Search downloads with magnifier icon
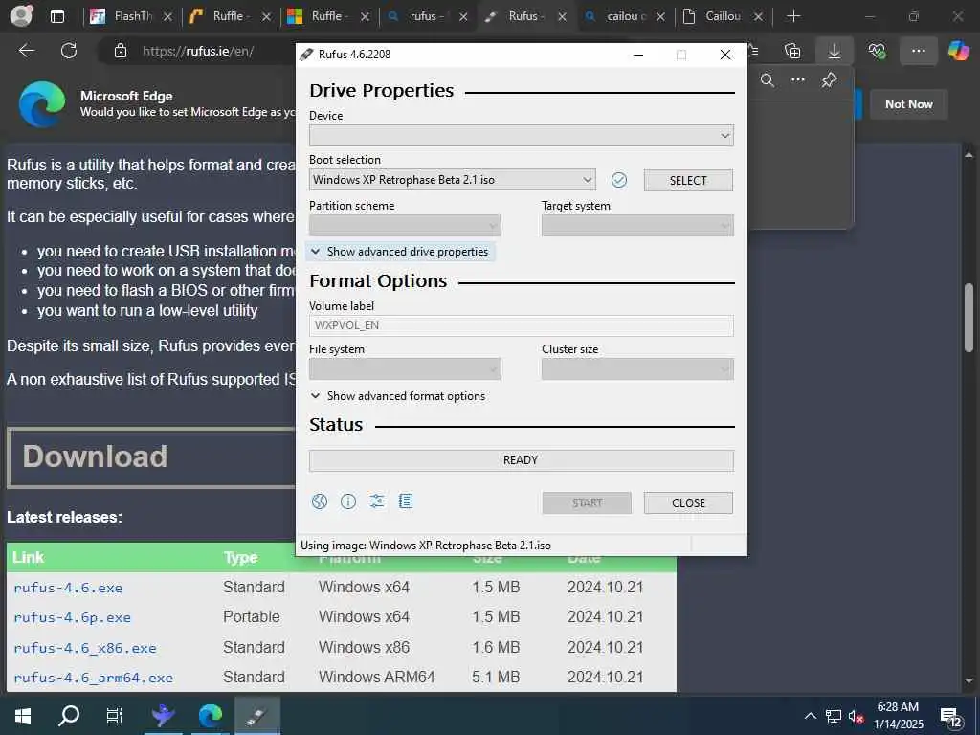This screenshot has height=735, width=980. (x=768, y=80)
